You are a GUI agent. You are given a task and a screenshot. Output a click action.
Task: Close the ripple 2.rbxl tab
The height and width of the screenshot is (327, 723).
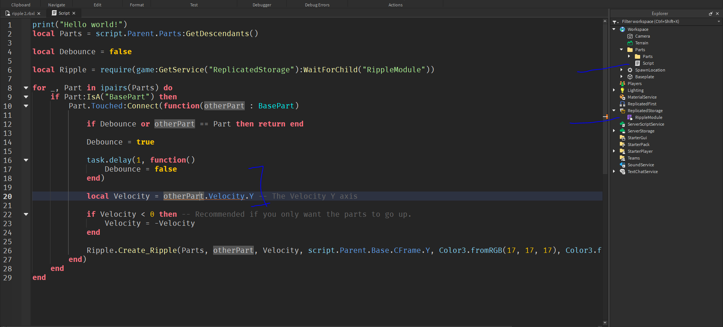click(x=39, y=14)
